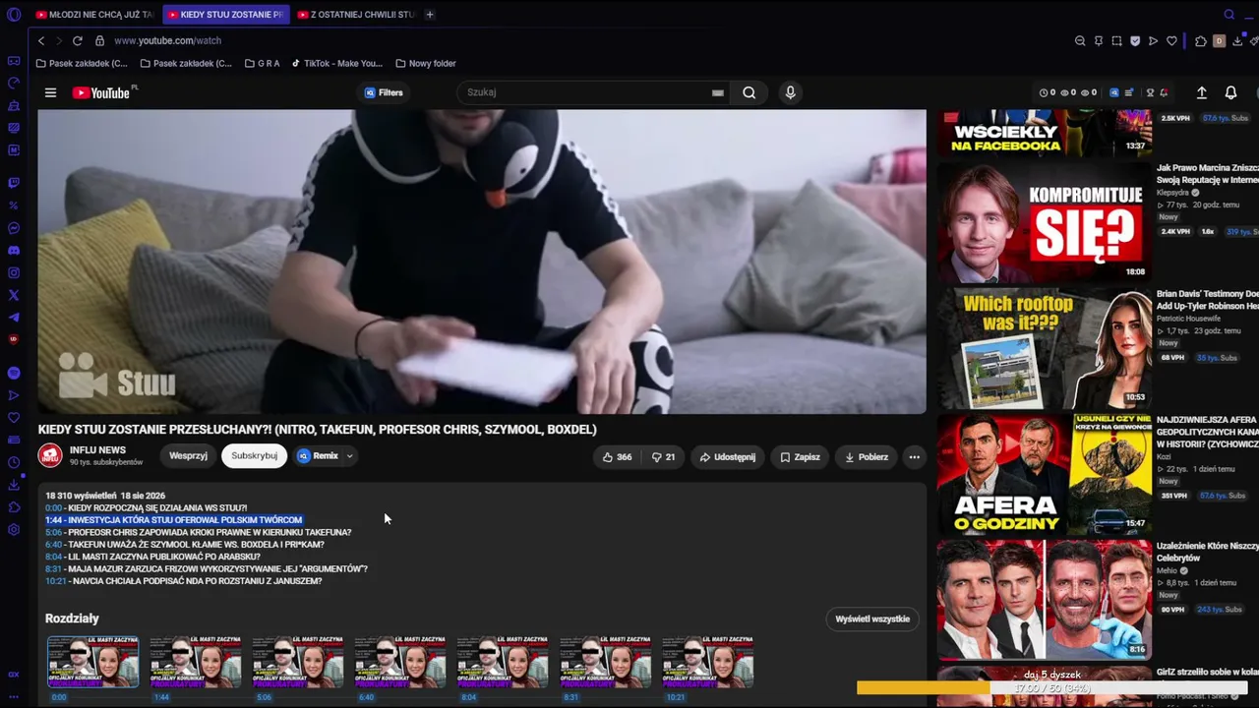
Task: Click the magnifier search button
Action: coord(749,92)
